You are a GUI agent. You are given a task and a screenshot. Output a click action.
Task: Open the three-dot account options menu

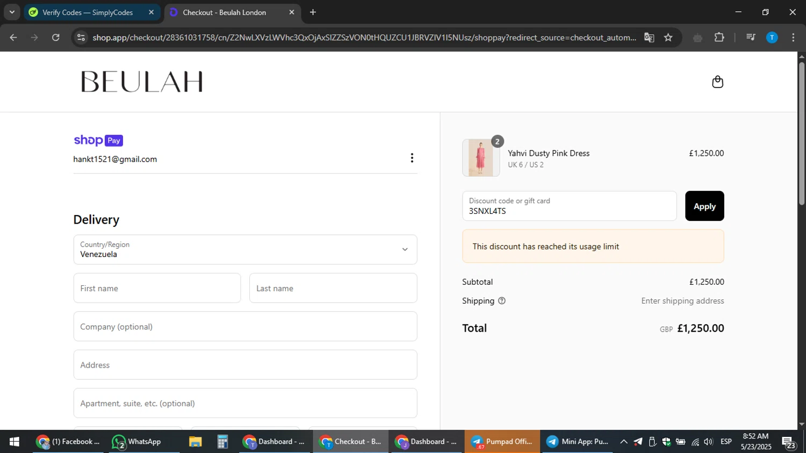(412, 158)
